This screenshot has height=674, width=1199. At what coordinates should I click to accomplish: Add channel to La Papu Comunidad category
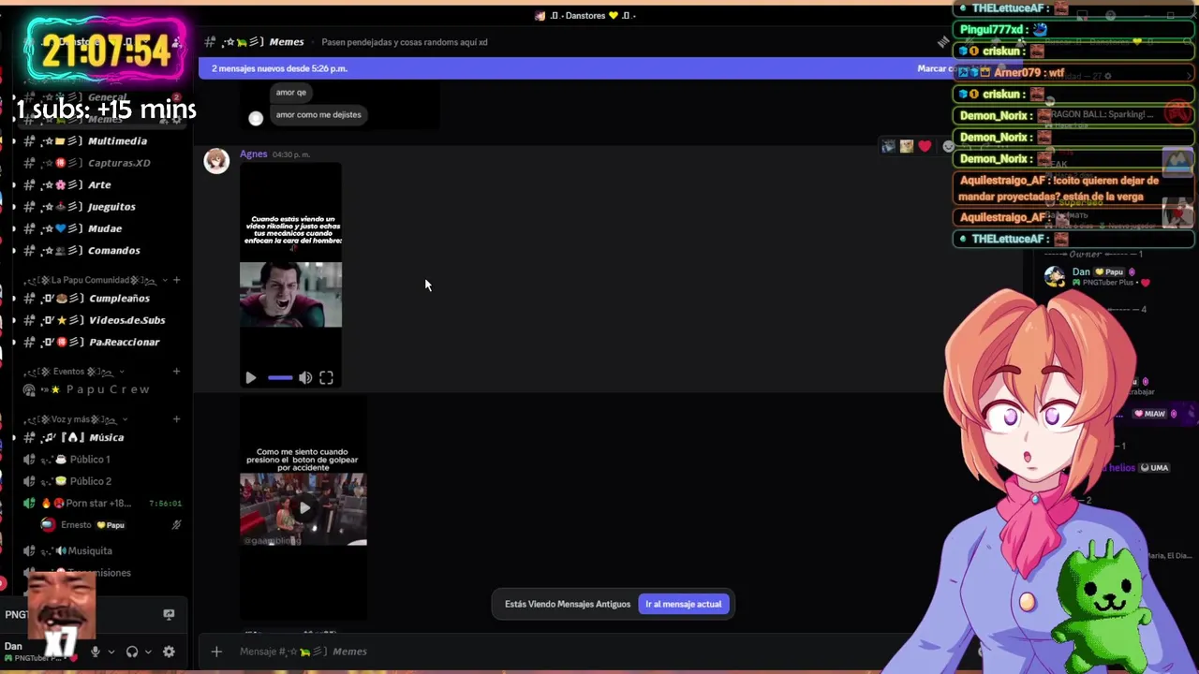tap(176, 280)
